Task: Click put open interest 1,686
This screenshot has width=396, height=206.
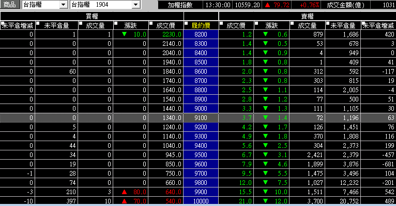Action: click(x=351, y=34)
